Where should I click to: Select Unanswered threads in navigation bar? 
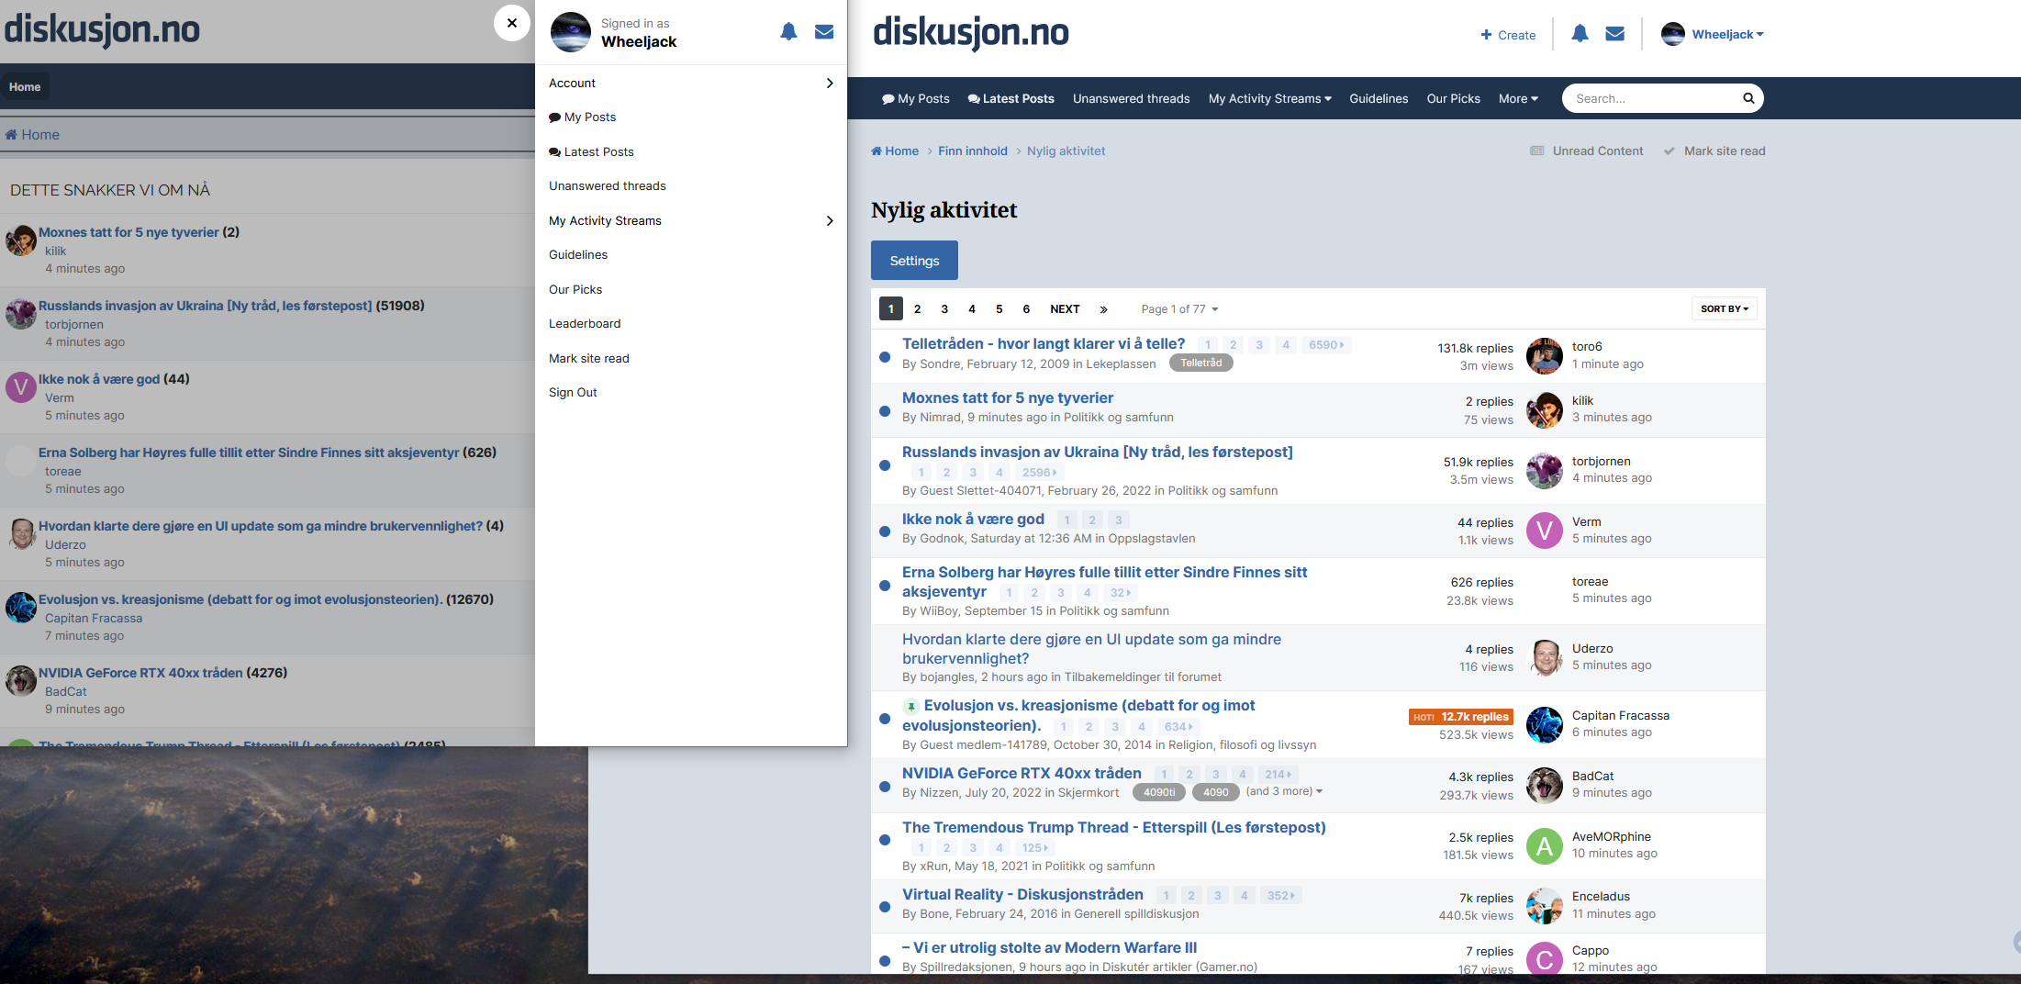(1131, 99)
